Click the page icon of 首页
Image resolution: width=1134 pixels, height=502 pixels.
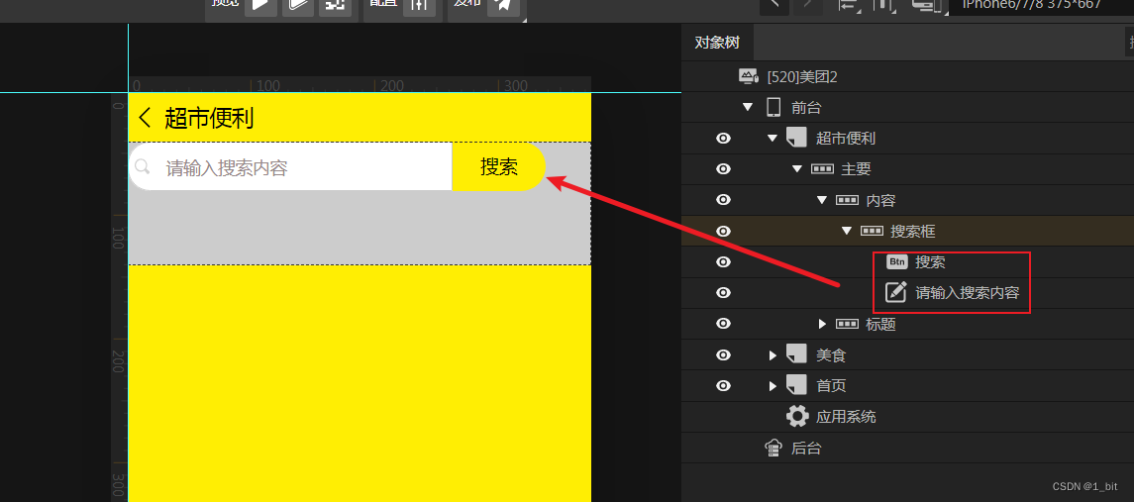pos(796,385)
